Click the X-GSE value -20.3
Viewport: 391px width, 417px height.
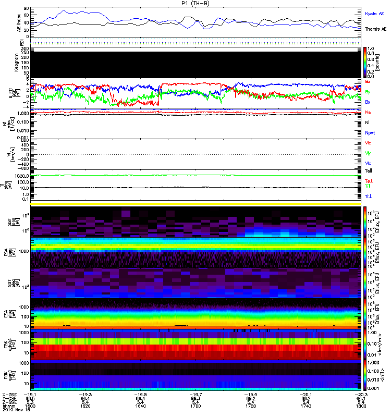[361, 395]
